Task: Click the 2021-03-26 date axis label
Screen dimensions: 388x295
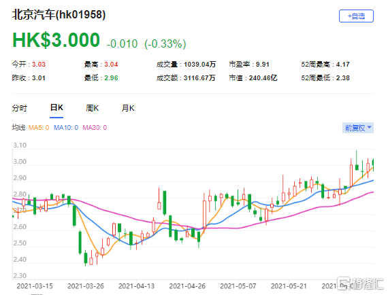Action: point(86,286)
